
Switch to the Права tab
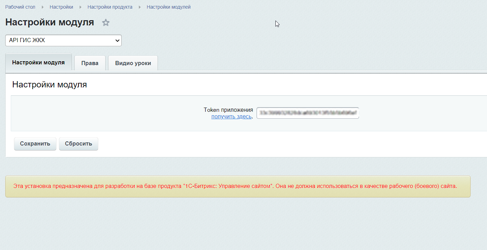pyautogui.click(x=90, y=63)
